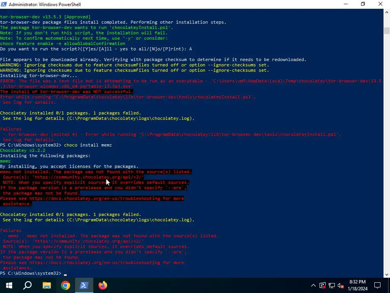Open the security alert tray icon
The image size is (390, 293).
click(322, 285)
